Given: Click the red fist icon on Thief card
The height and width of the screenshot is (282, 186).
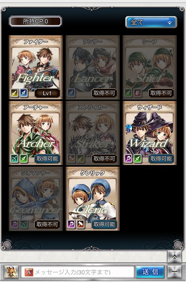Looking at the screenshot, I should coord(138,93).
